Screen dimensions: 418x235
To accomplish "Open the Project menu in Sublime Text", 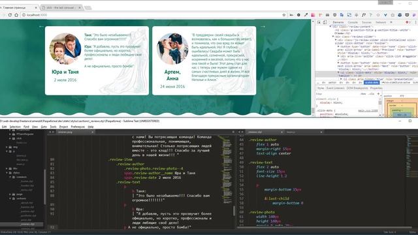I will [63, 127].
